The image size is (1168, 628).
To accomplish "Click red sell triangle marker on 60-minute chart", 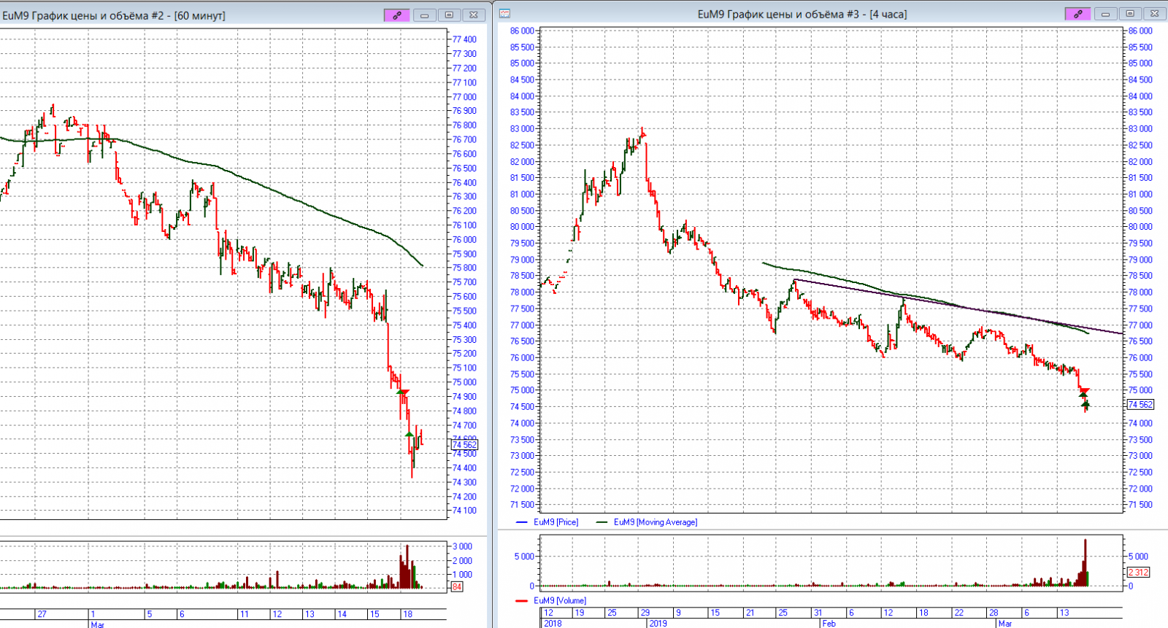I will [402, 393].
